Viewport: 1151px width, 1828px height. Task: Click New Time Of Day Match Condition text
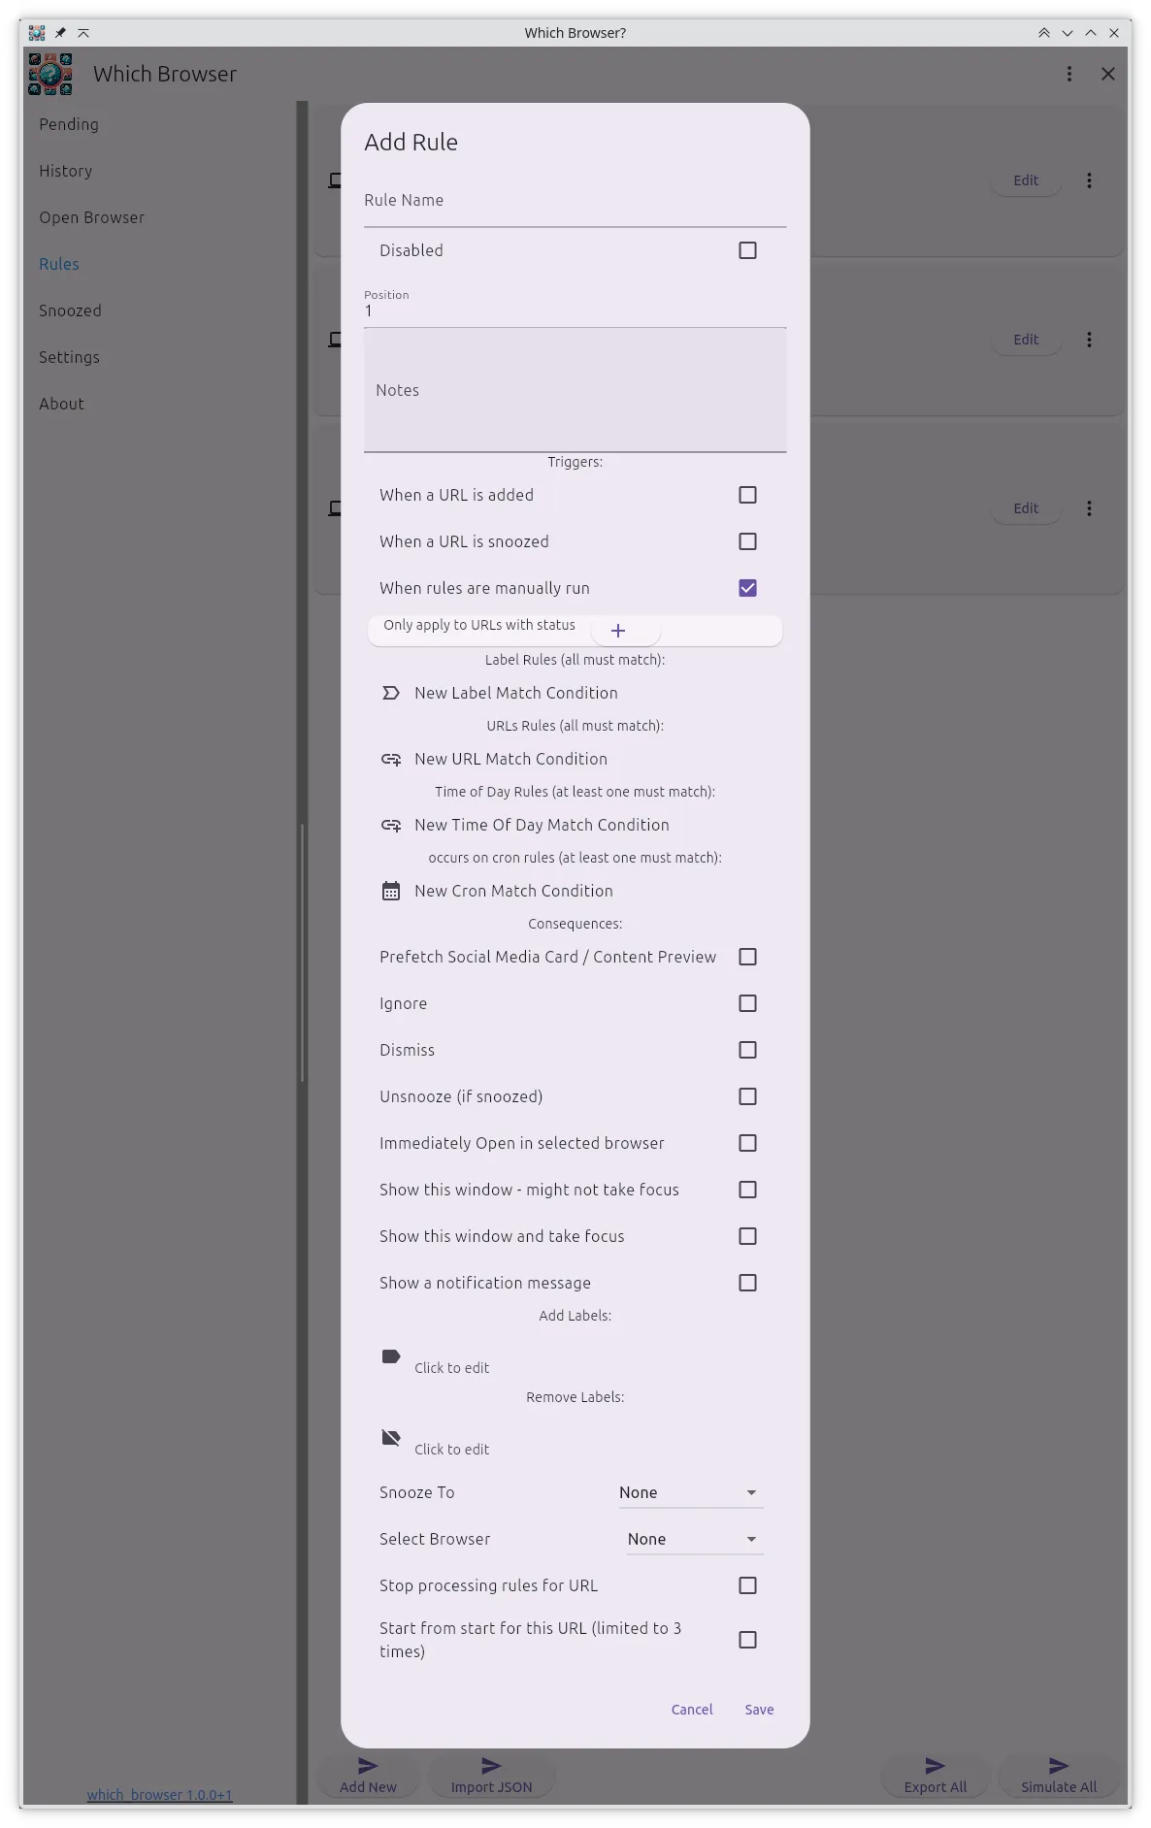542,825
